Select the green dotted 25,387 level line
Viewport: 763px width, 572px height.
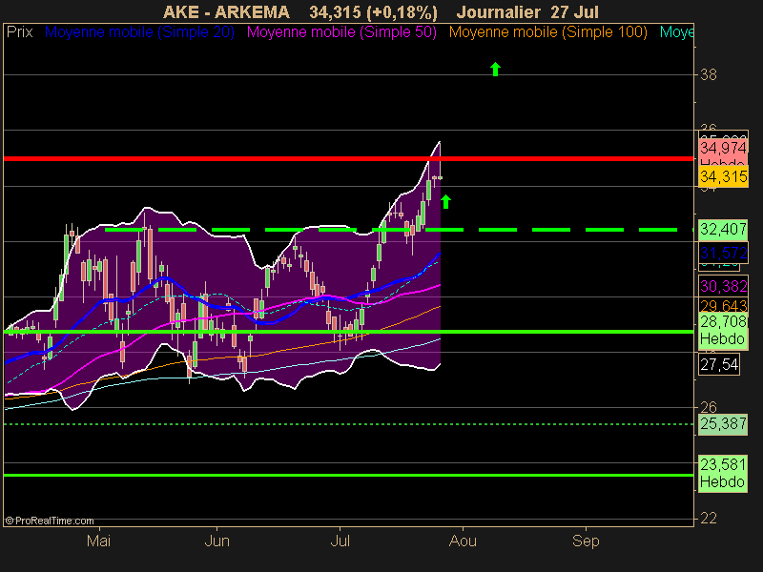coord(348,424)
